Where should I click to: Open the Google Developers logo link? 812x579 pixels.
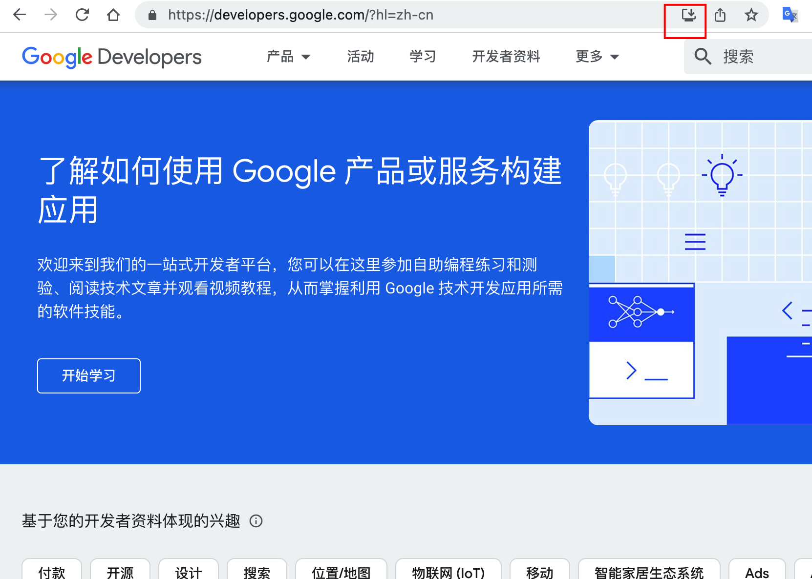click(112, 57)
